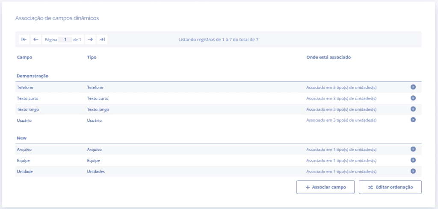Click association text in the Usuário row
The width and height of the screenshot is (438, 209).
click(341, 120)
